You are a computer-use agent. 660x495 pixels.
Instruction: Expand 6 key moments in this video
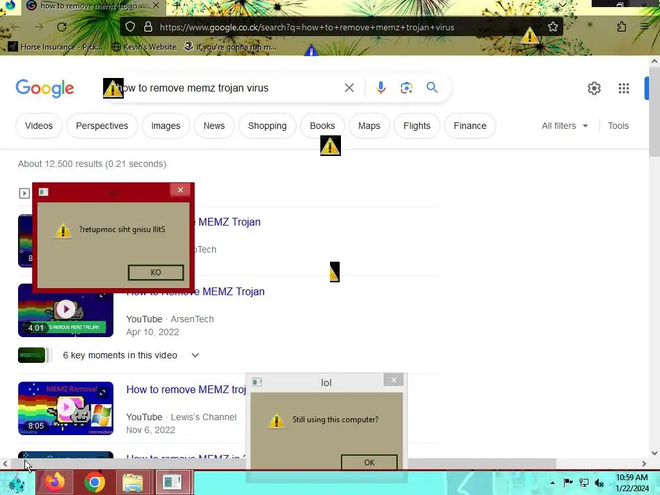[195, 355]
